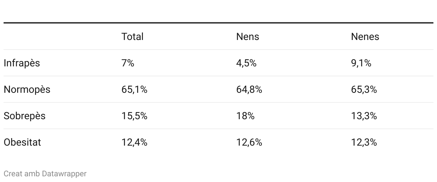The width and height of the screenshot is (437, 182).
Task: Click the 12,6% Nens Obesitat cell
Action: coord(249,142)
